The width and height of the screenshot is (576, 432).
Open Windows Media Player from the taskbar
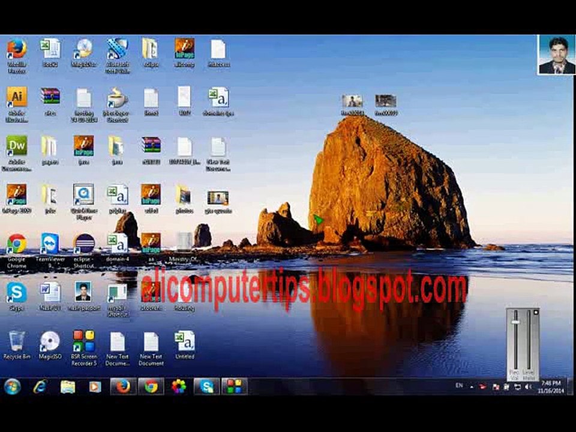pyautogui.click(x=95, y=386)
